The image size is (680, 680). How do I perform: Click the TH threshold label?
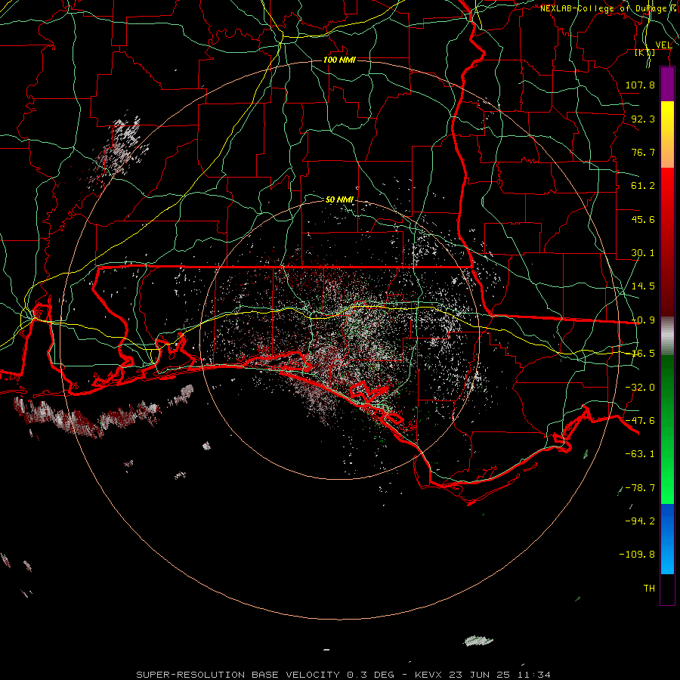[x=649, y=589]
